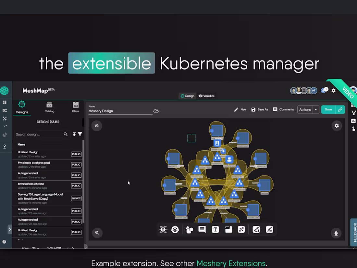Switch to the Catalog panel
This screenshot has width=357, height=268.
tap(49, 107)
